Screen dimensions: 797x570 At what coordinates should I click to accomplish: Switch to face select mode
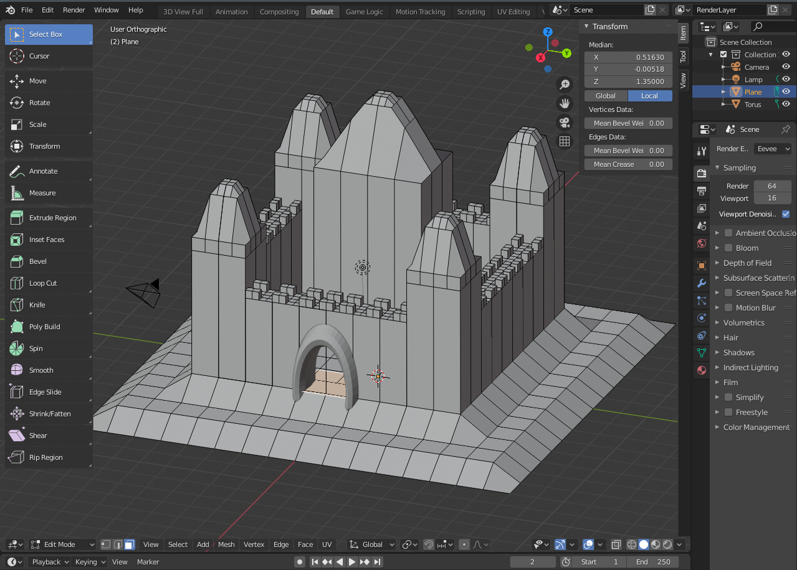coord(129,544)
